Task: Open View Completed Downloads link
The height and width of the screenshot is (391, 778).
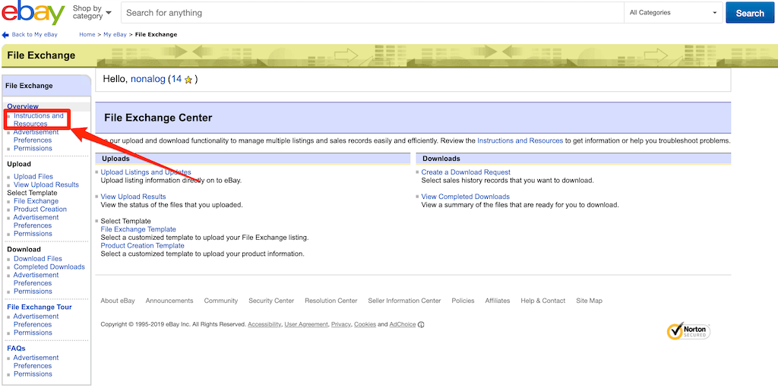Action: pyautogui.click(x=466, y=197)
